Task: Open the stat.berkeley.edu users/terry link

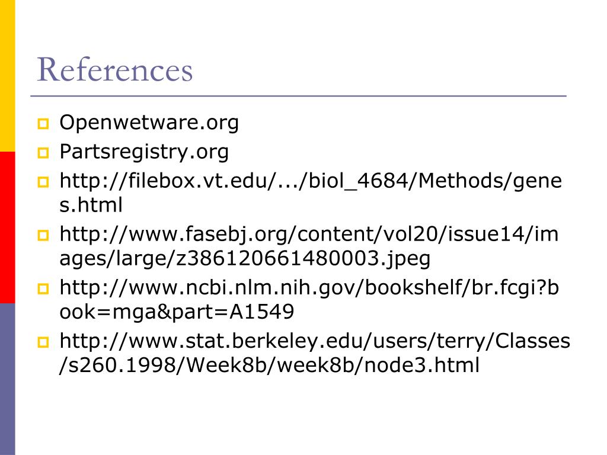Action: click(314, 341)
